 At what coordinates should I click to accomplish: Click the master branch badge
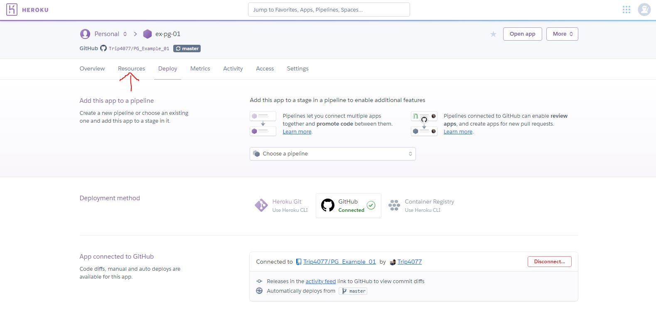click(x=187, y=49)
